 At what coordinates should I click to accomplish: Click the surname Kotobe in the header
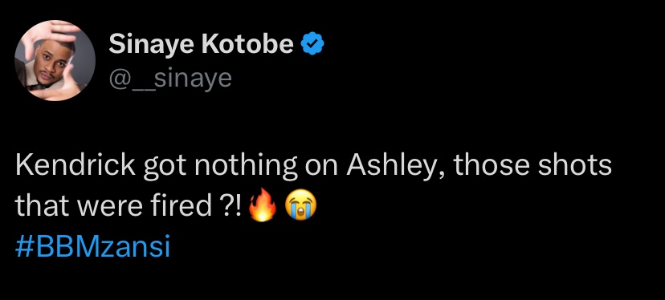coord(248,44)
